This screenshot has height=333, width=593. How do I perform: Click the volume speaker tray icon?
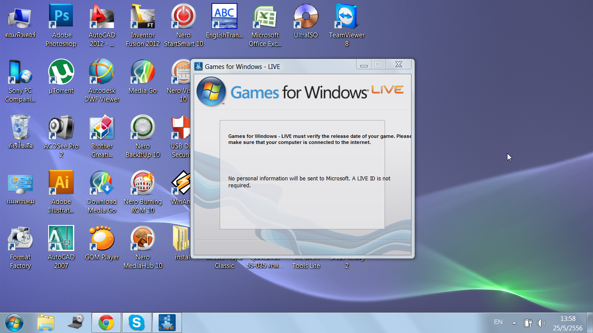pos(541,323)
